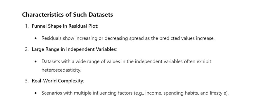Click the bullet before 'Scenarios with multiple'
Screen dimensions: 263x107
[x=36, y=93]
